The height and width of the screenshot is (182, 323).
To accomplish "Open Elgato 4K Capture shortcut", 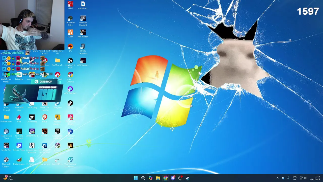I will click(6, 162).
